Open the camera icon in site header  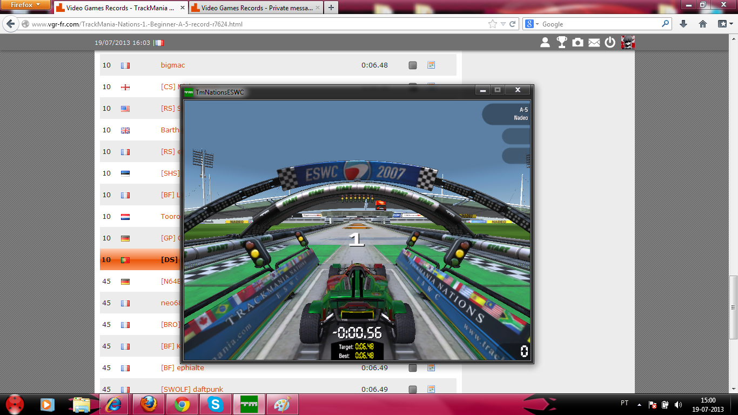(x=578, y=43)
